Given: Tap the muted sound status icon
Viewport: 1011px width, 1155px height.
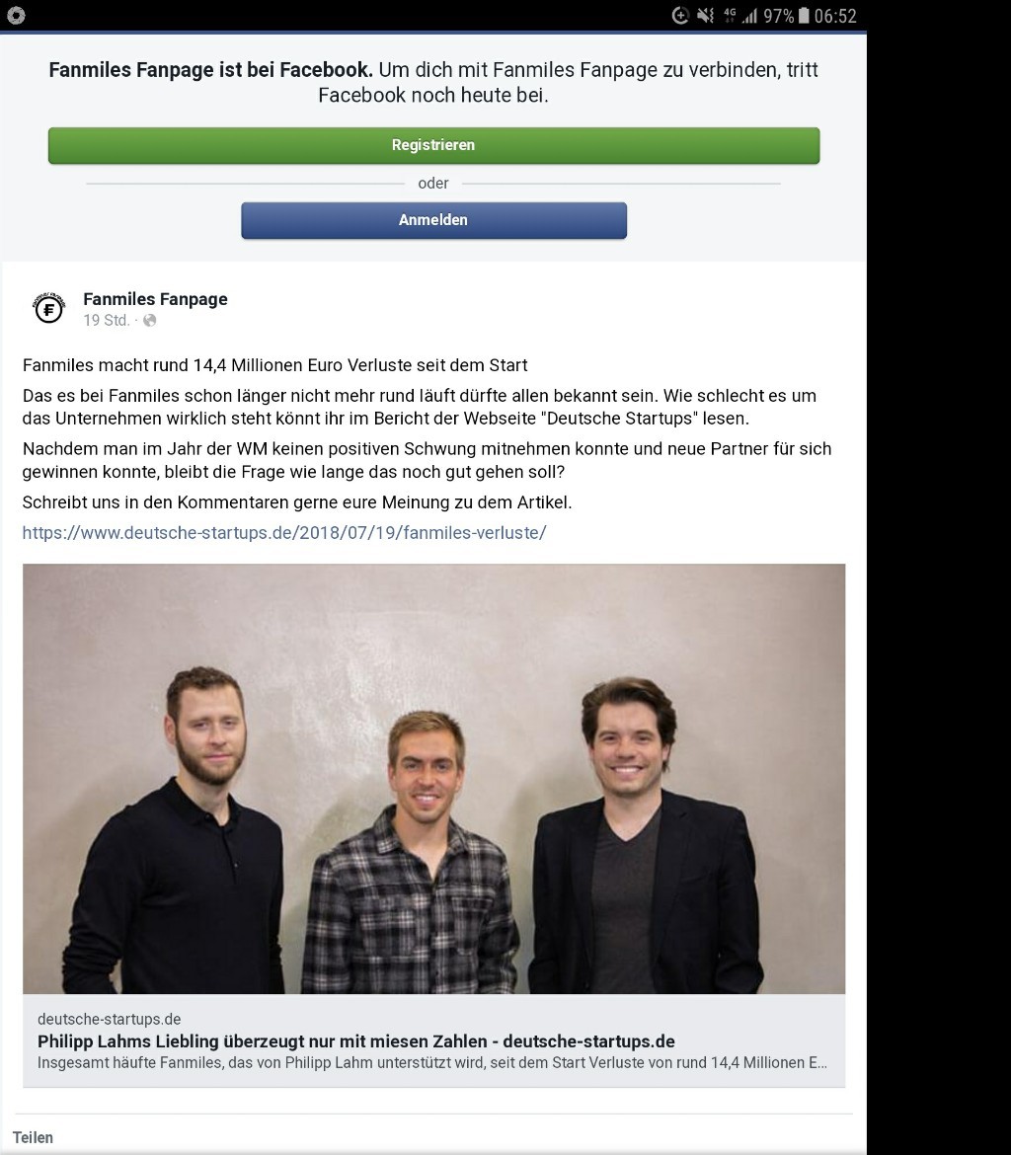Looking at the screenshot, I should click(x=705, y=16).
